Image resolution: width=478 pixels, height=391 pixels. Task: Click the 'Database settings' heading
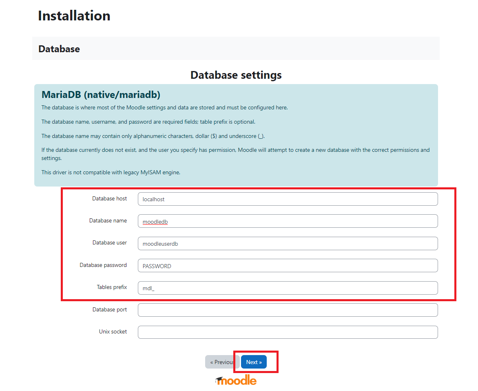tap(236, 75)
